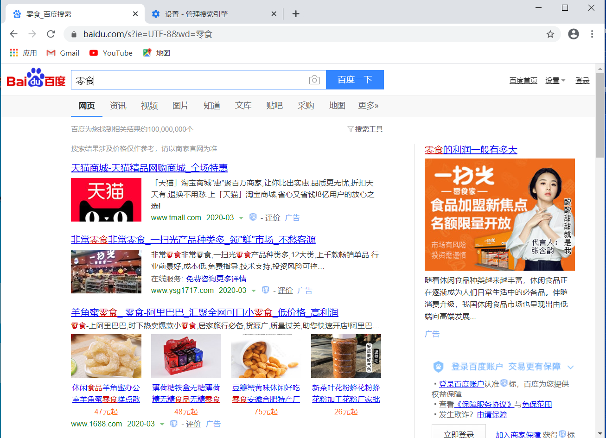Collapse the 登录百度账户 panel chevron
This screenshot has height=438, width=606.
tap(570, 367)
